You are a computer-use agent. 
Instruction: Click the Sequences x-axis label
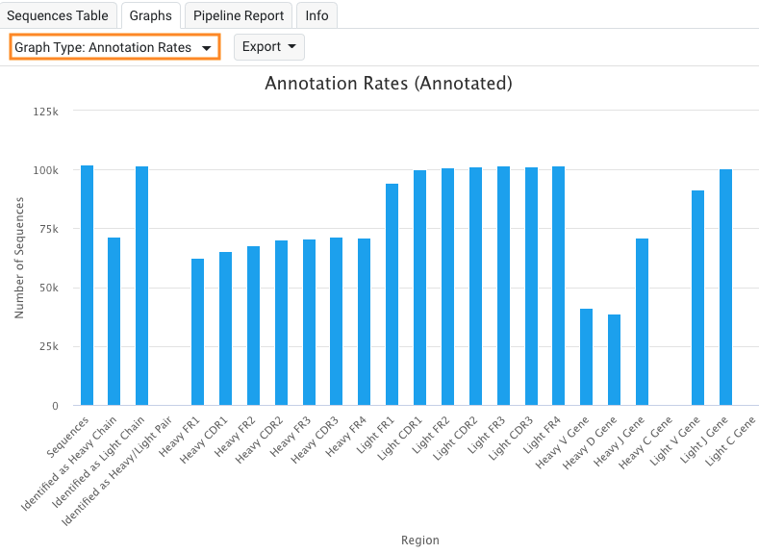coord(67,437)
